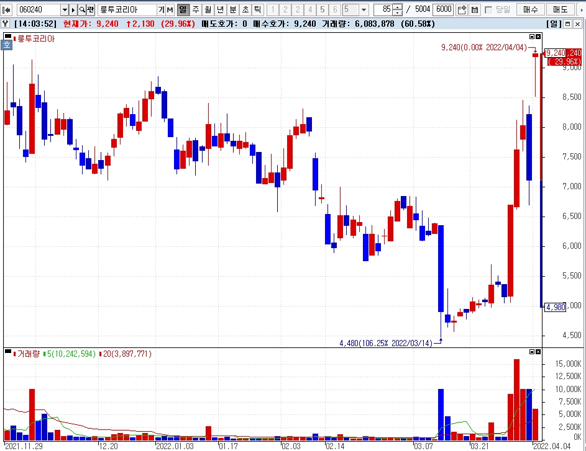The height and width of the screenshot is (451, 586).
Task: Increase the candle count 85 stepper
Action: pos(398,7)
